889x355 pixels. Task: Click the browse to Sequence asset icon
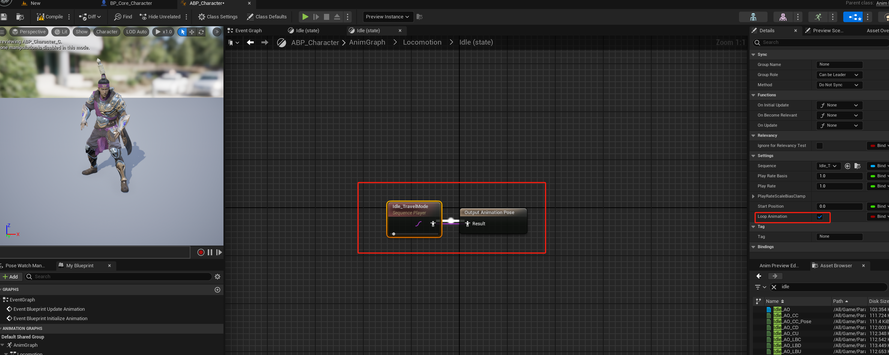click(x=858, y=166)
